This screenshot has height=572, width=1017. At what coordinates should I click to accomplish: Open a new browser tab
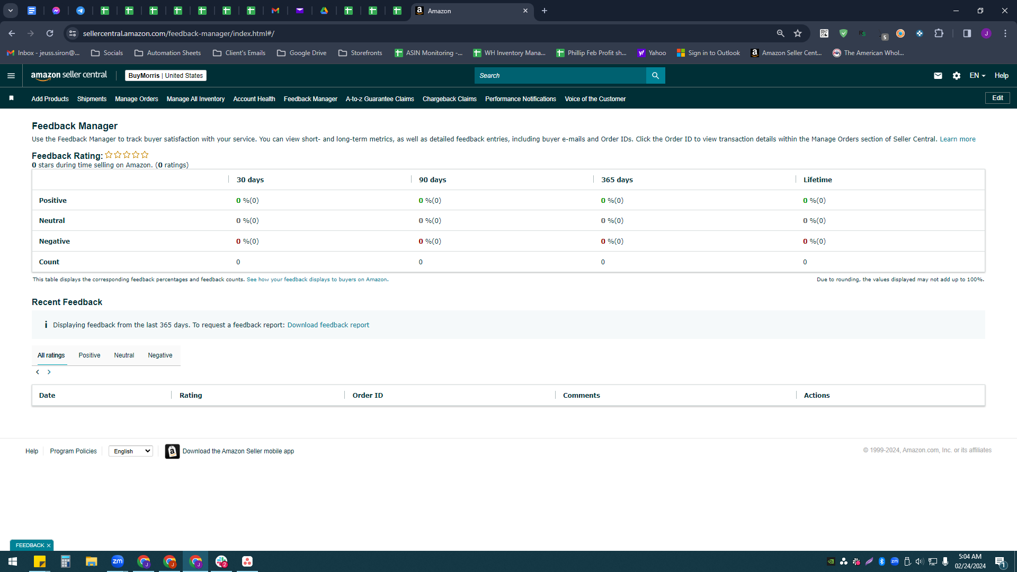[544, 11]
